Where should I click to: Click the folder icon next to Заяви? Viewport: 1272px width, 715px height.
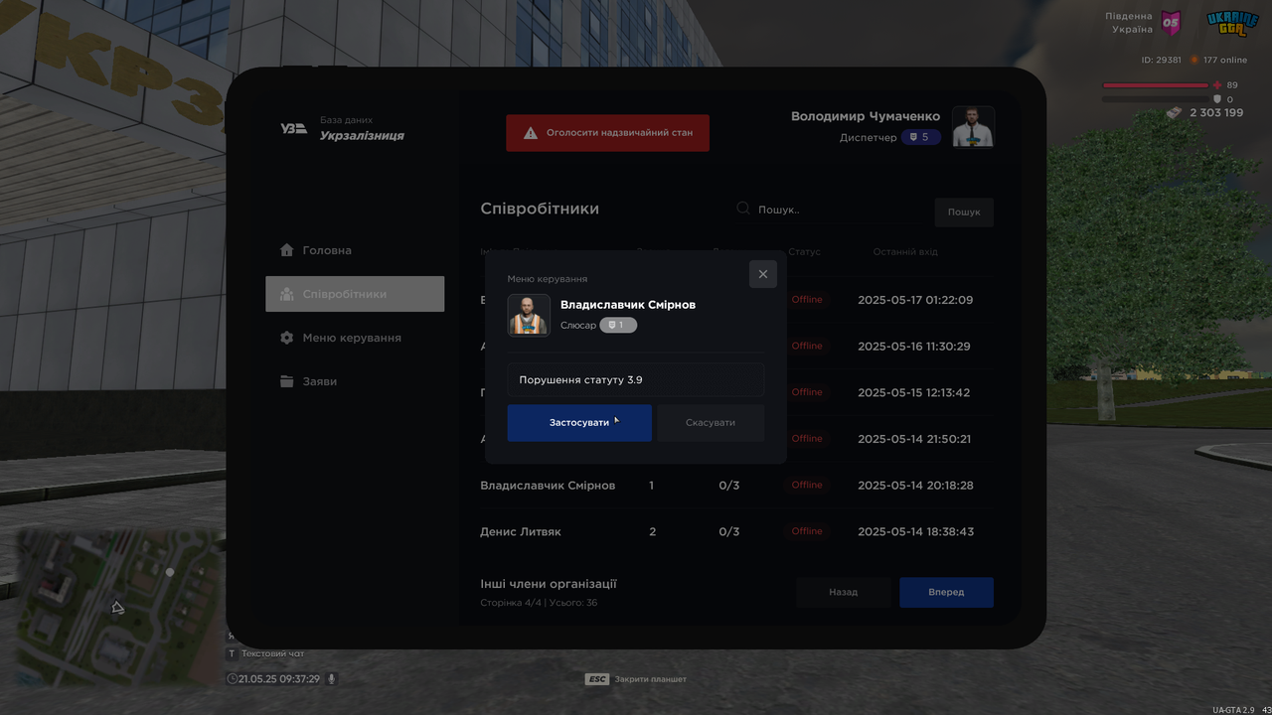(x=287, y=381)
